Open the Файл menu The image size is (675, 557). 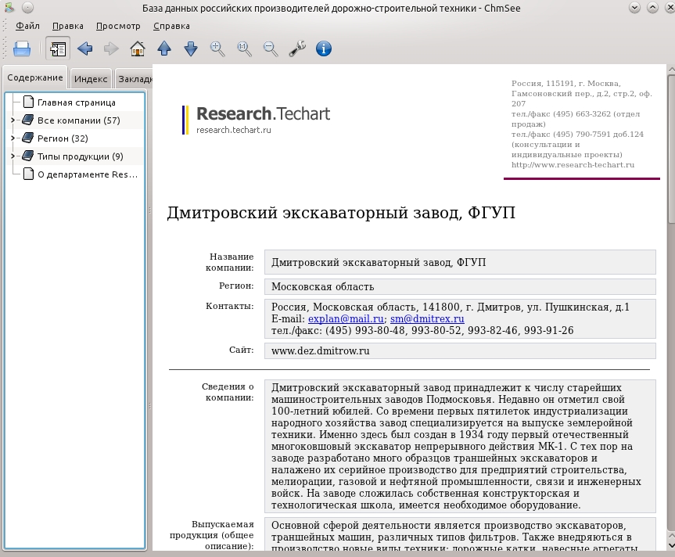(27, 26)
